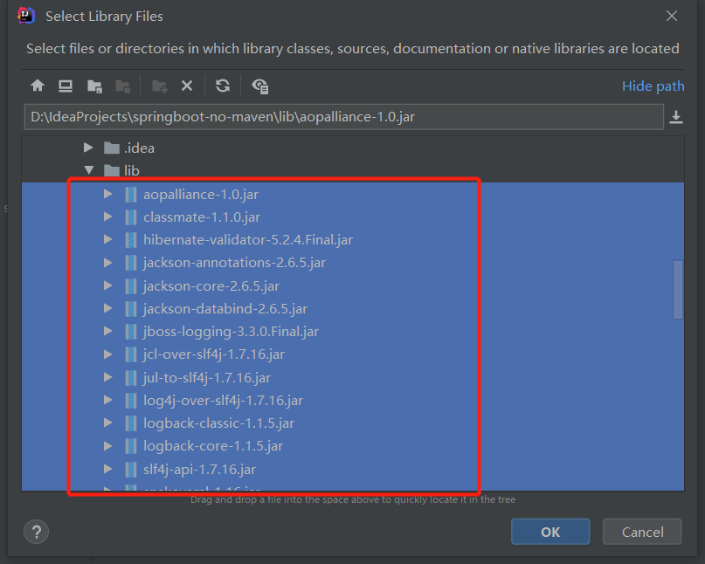705x564 pixels.
Task: Expand aopalliance-1.0.jar contents
Action: coord(108,194)
